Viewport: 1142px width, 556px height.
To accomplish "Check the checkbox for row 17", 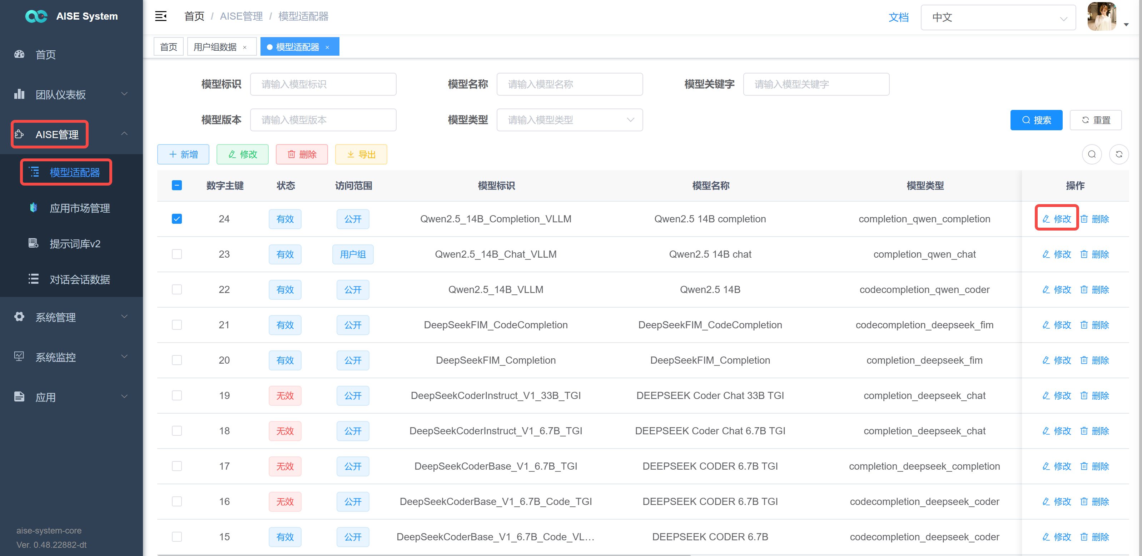I will [x=177, y=466].
